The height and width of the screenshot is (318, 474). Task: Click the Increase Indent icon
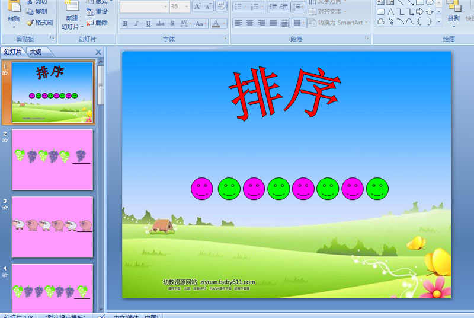click(284, 7)
